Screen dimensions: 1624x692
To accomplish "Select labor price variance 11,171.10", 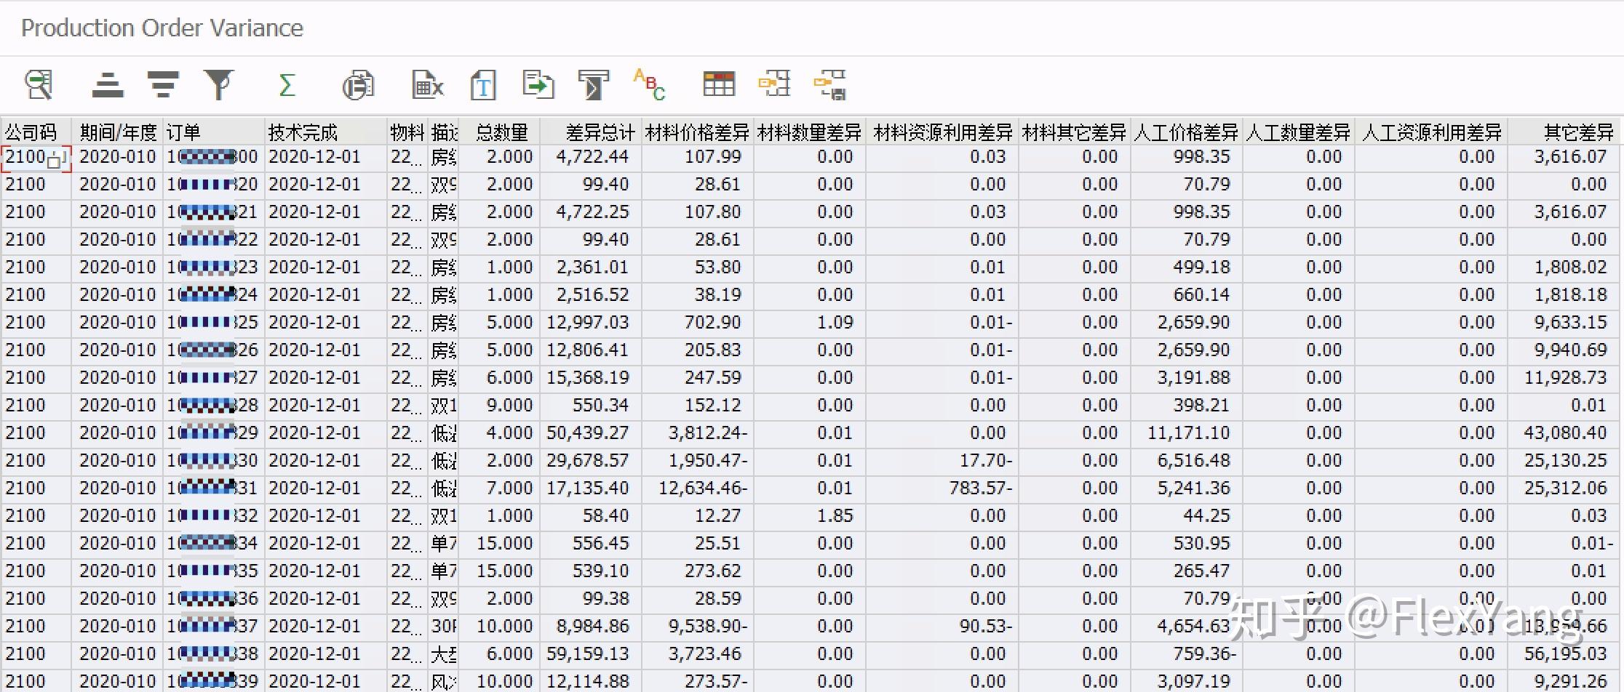I will coord(1187,433).
